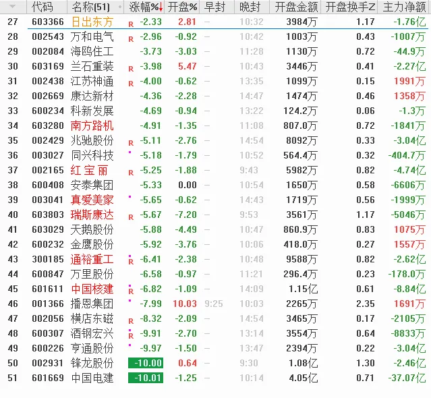Select stock 康达新材

click(92, 96)
